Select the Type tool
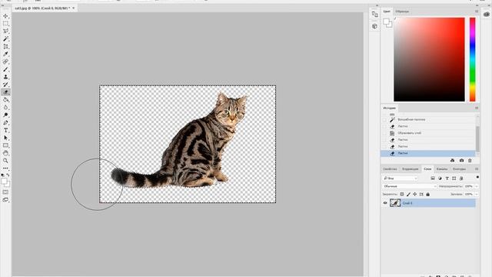Screen dimensions: 492x277 coord(5,130)
